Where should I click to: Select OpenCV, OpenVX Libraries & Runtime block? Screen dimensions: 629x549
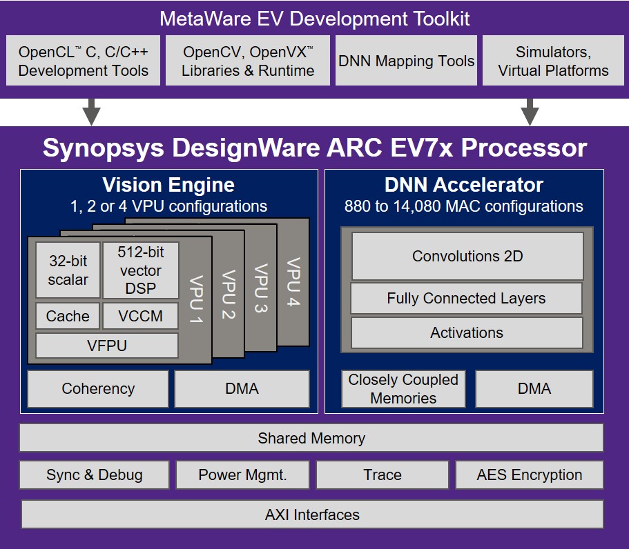[x=247, y=61]
